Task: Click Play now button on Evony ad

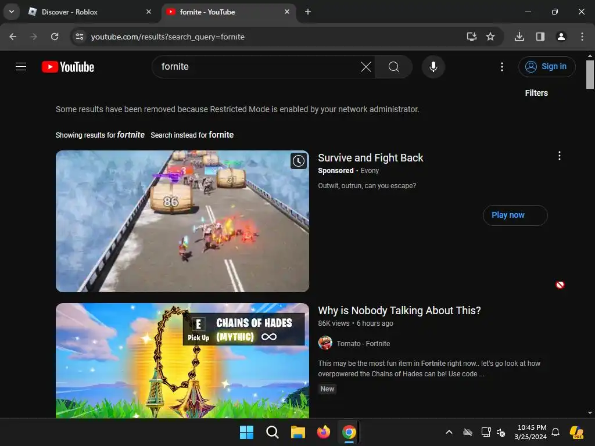Action: 515,215
